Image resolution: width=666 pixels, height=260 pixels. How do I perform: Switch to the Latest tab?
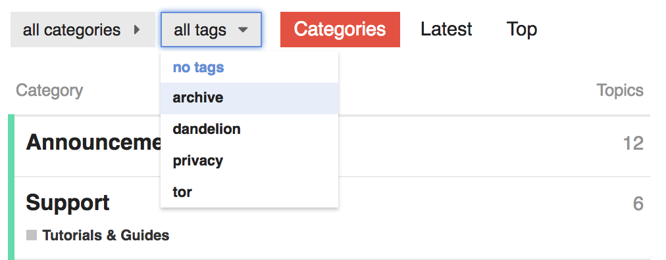(446, 30)
